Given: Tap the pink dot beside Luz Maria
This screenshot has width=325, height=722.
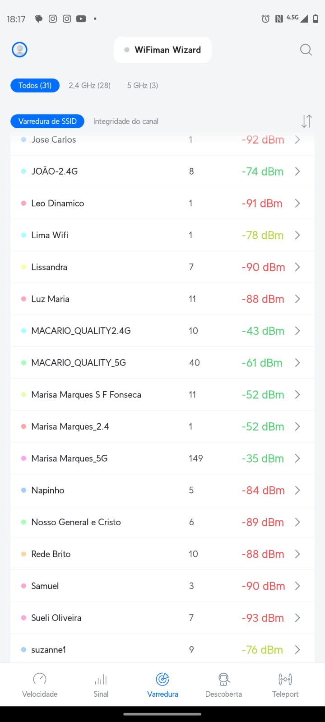Looking at the screenshot, I should coord(23,299).
